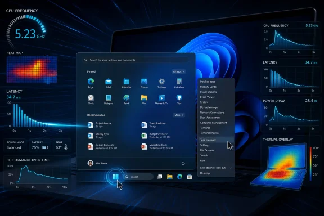The height and width of the screenshot is (216, 324).
Task: Open the Edge app in Pinned
Action: (x=91, y=83)
